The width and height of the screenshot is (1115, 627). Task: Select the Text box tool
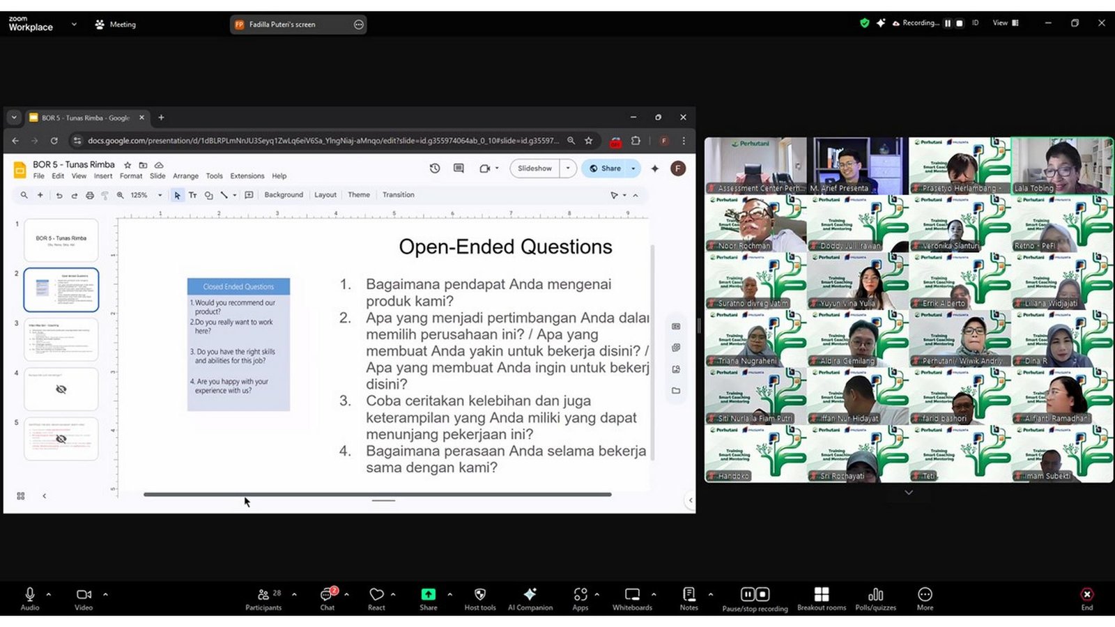pyautogui.click(x=193, y=196)
